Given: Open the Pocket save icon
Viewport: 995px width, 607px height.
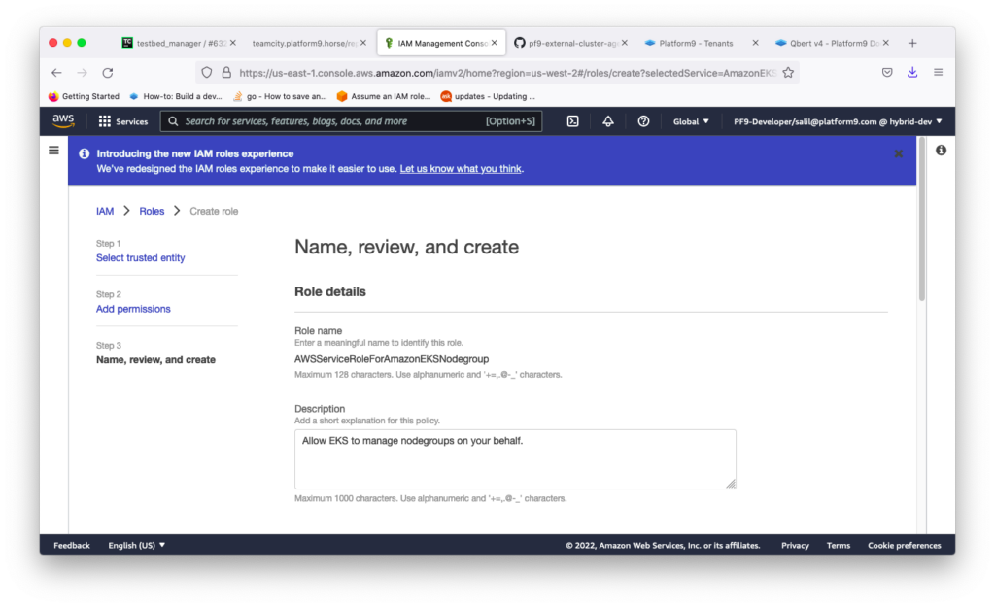Looking at the screenshot, I should point(887,72).
